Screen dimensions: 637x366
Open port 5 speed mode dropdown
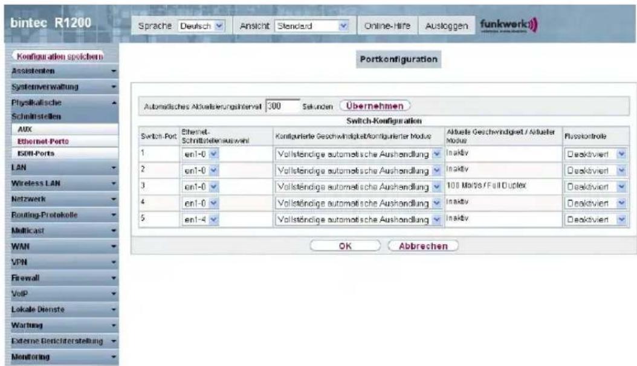[358, 219]
